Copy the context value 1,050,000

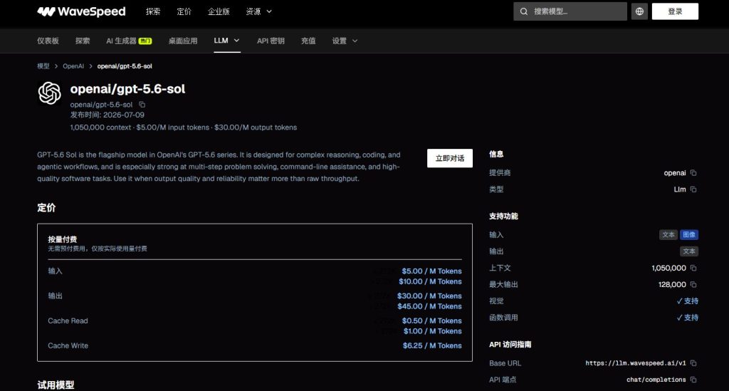click(x=693, y=268)
